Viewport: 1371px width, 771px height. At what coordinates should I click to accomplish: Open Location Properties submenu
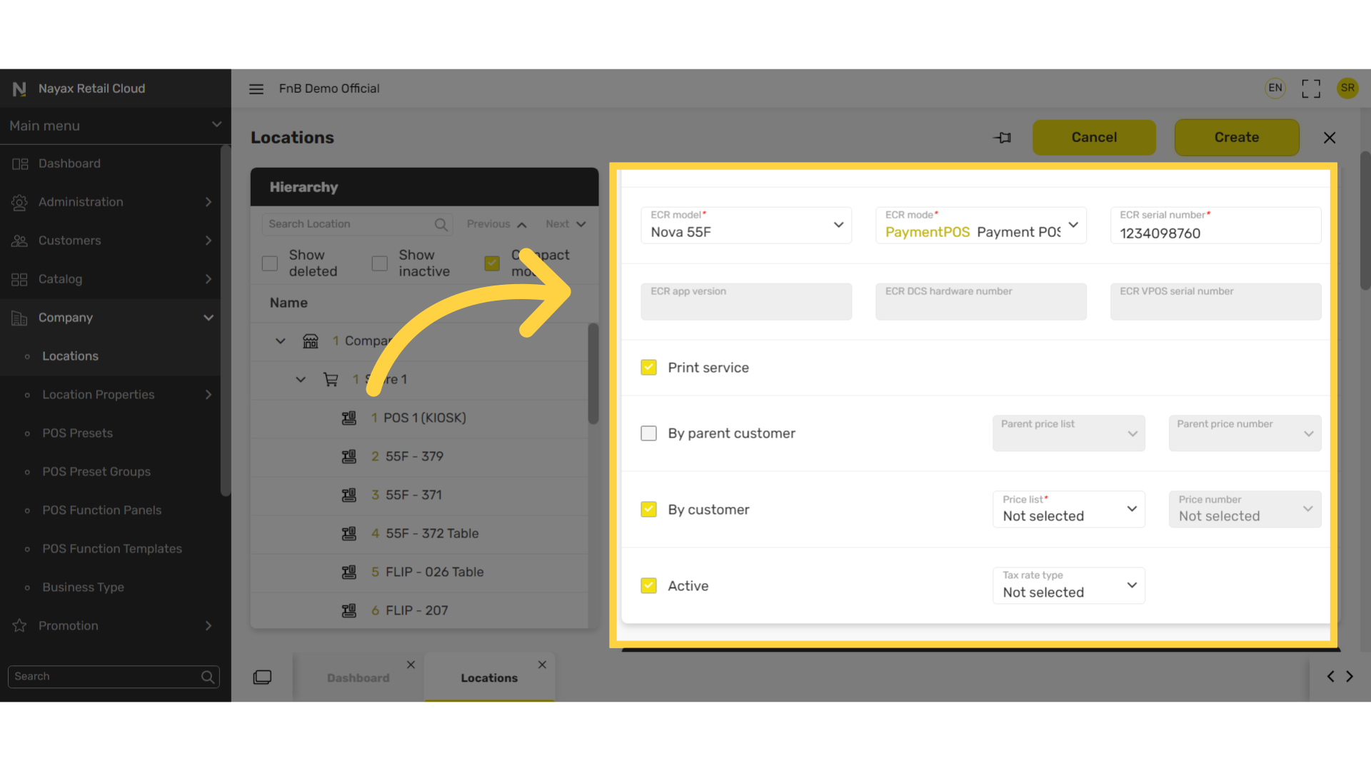(x=110, y=395)
